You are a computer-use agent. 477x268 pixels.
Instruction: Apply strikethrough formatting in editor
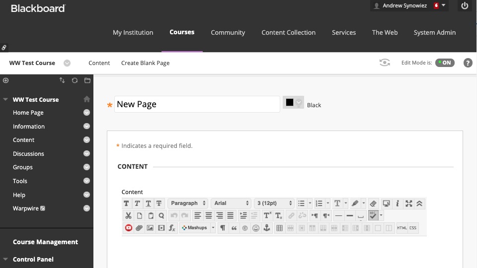[159, 203]
